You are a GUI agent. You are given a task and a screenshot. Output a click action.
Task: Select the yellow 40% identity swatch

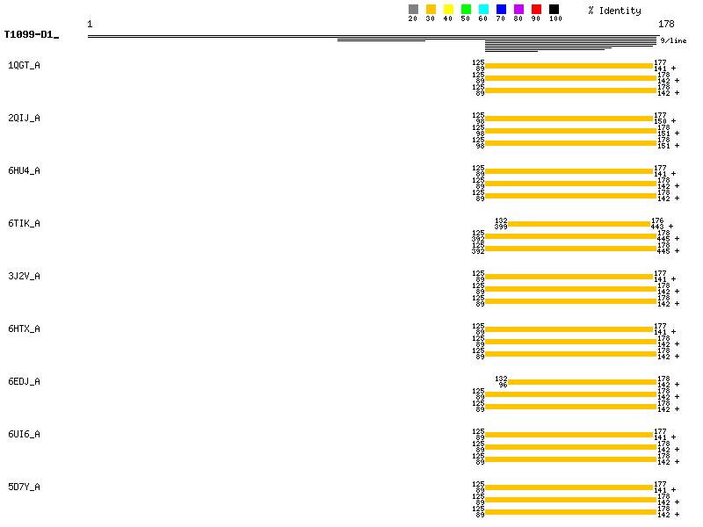coord(448,9)
